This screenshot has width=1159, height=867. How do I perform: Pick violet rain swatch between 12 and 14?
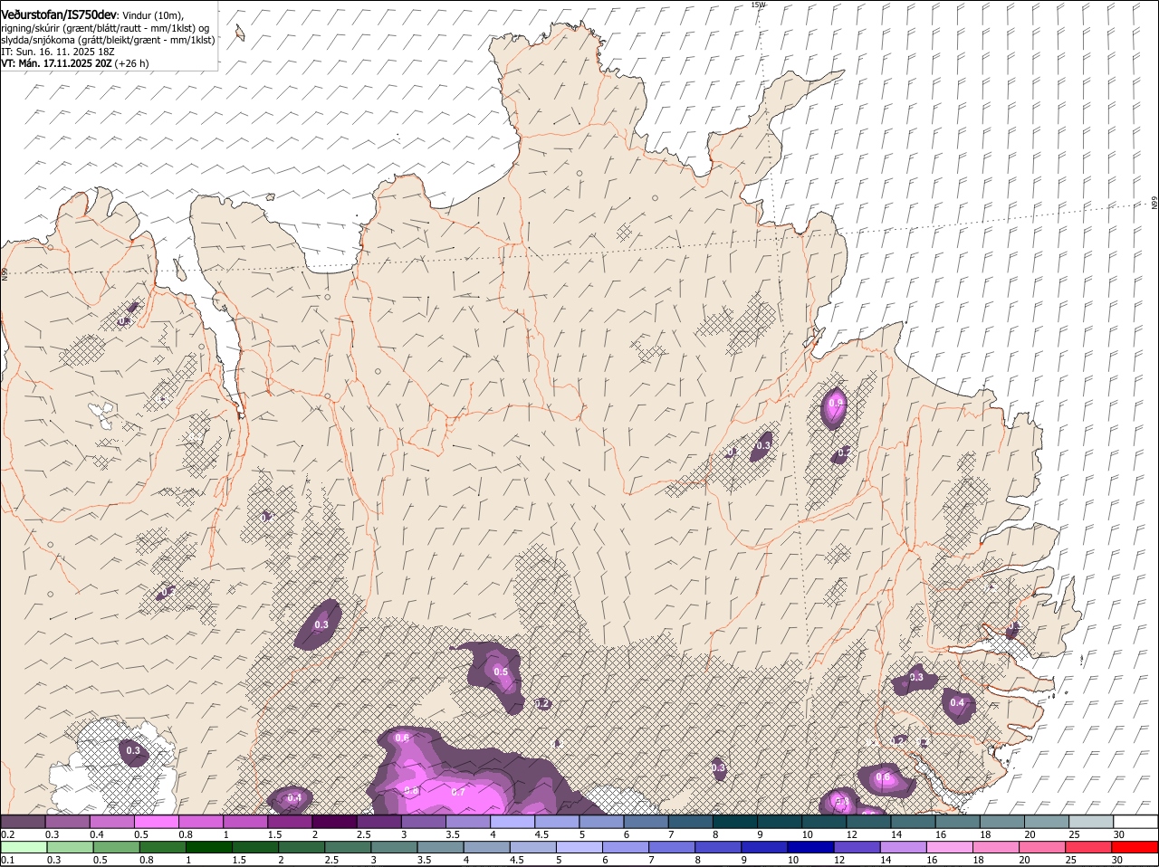(857, 847)
